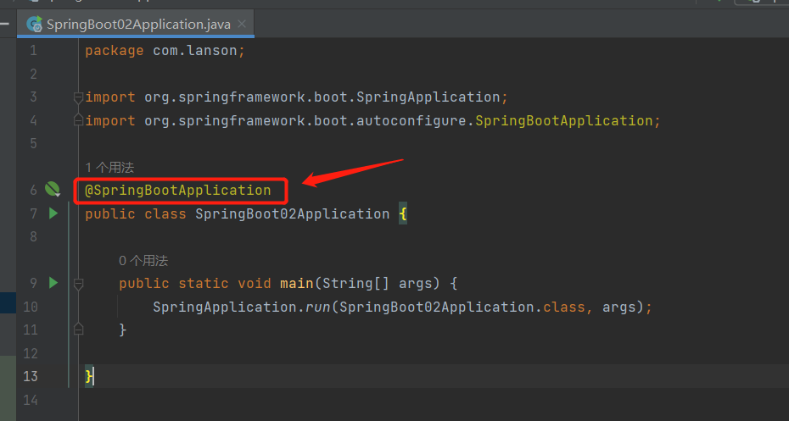This screenshot has height=421, width=789.
Task: Click 'package' keyword on line 1
Action: click(115, 51)
